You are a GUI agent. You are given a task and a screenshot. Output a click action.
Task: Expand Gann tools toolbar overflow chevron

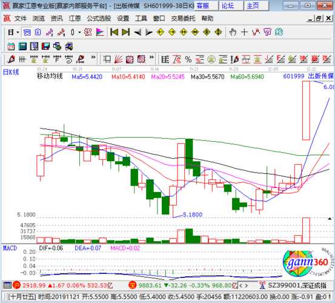tap(151, 57)
